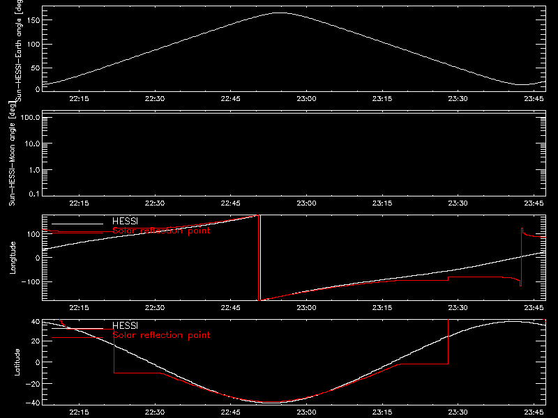Click the 100 tick on Longitude plot
Image resolution: width=558 pixels, height=418 pixels.
click(x=33, y=234)
